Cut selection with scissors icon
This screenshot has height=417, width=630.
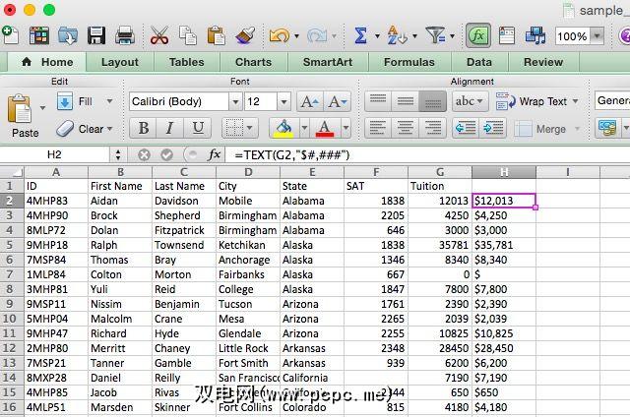[x=159, y=35]
